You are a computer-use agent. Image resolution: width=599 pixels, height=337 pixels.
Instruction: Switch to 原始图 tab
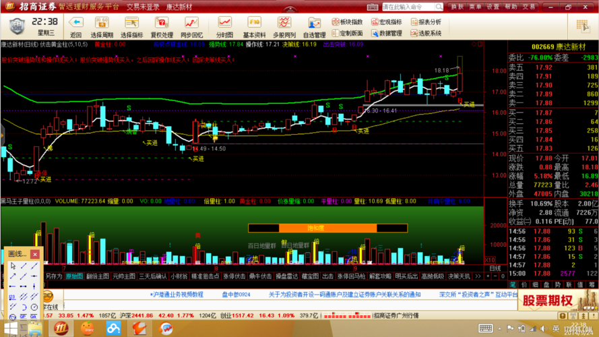click(74, 276)
